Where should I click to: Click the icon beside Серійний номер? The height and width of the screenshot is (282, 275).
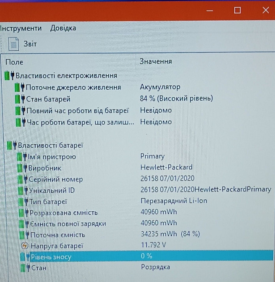(x=23, y=179)
